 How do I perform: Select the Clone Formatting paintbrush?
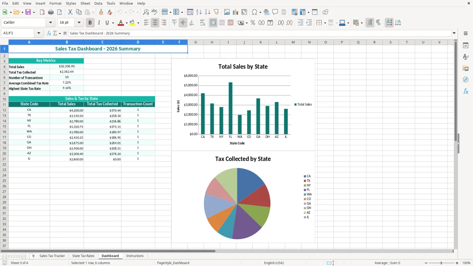[101, 12]
